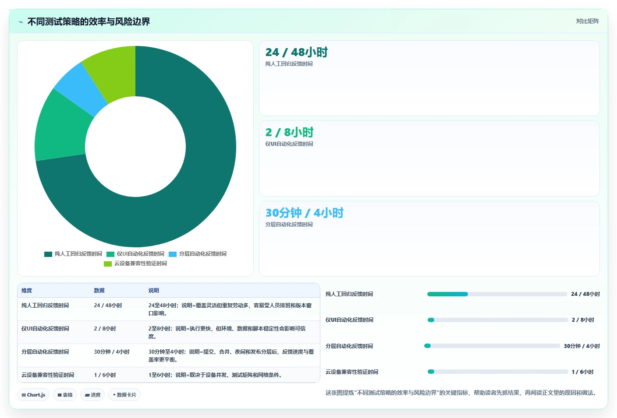Click the description starting 24至48小时
617x418 pixels.
(230, 309)
